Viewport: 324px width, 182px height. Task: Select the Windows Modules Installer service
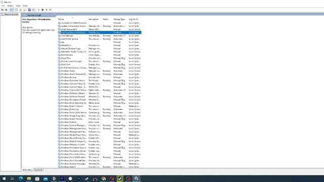[x=100, y=145]
